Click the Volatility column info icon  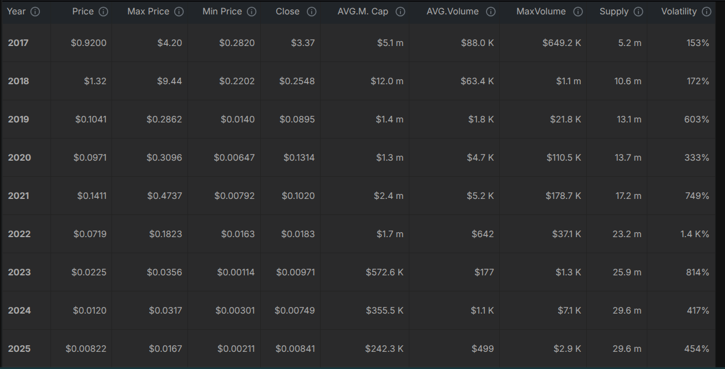click(x=706, y=12)
